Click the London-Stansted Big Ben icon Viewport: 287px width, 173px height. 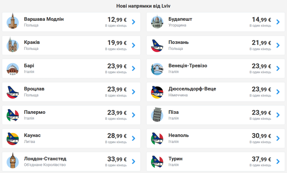click(x=13, y=161)
